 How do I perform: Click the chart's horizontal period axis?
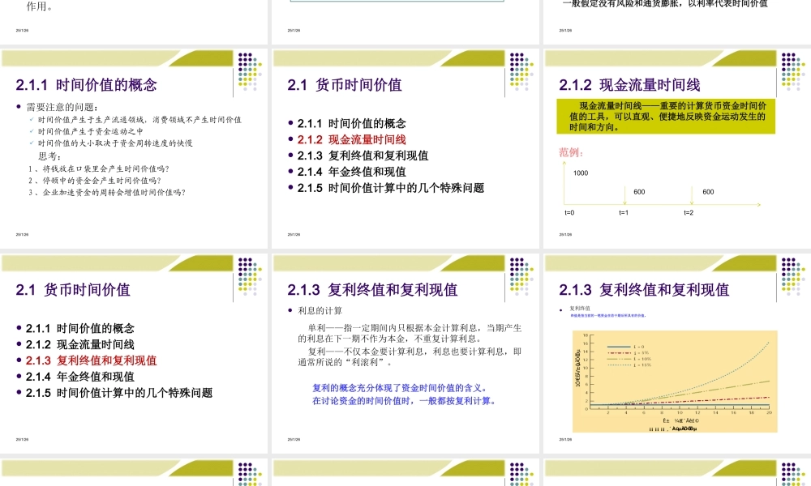(679, 409)
